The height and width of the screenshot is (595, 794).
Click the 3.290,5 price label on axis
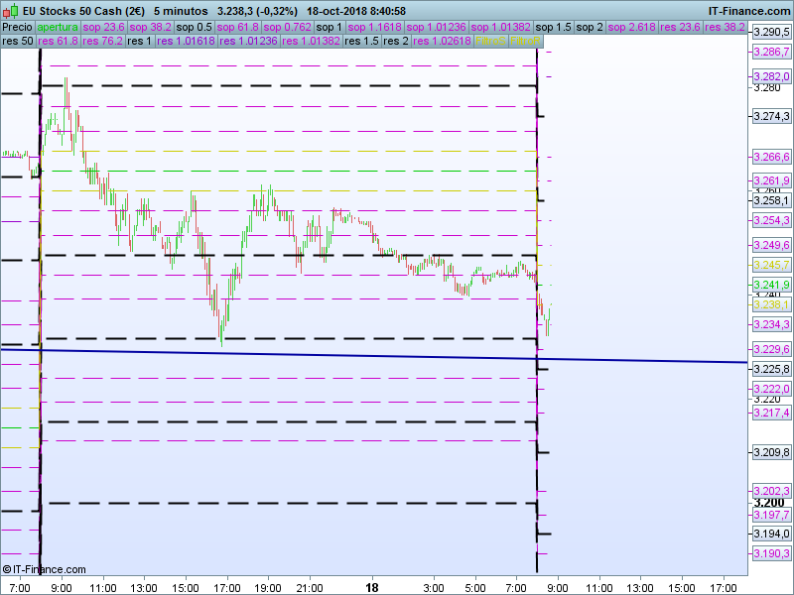[771, 33]
